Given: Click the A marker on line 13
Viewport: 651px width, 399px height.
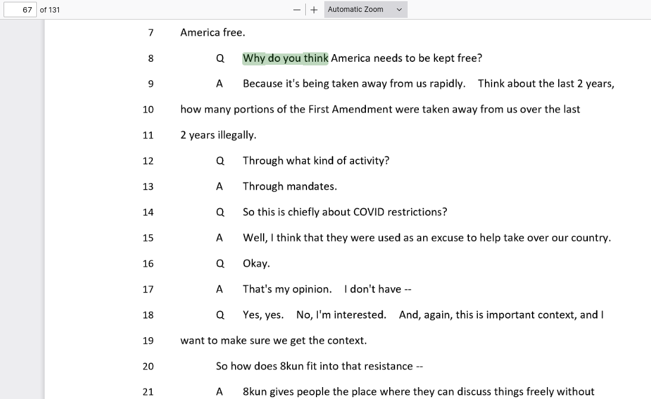Looking at the screenshot, I should click(220, 187).
